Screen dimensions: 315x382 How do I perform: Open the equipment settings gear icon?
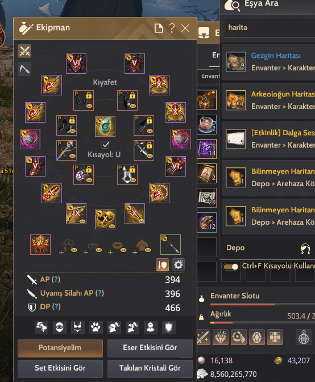coord(179,265)
